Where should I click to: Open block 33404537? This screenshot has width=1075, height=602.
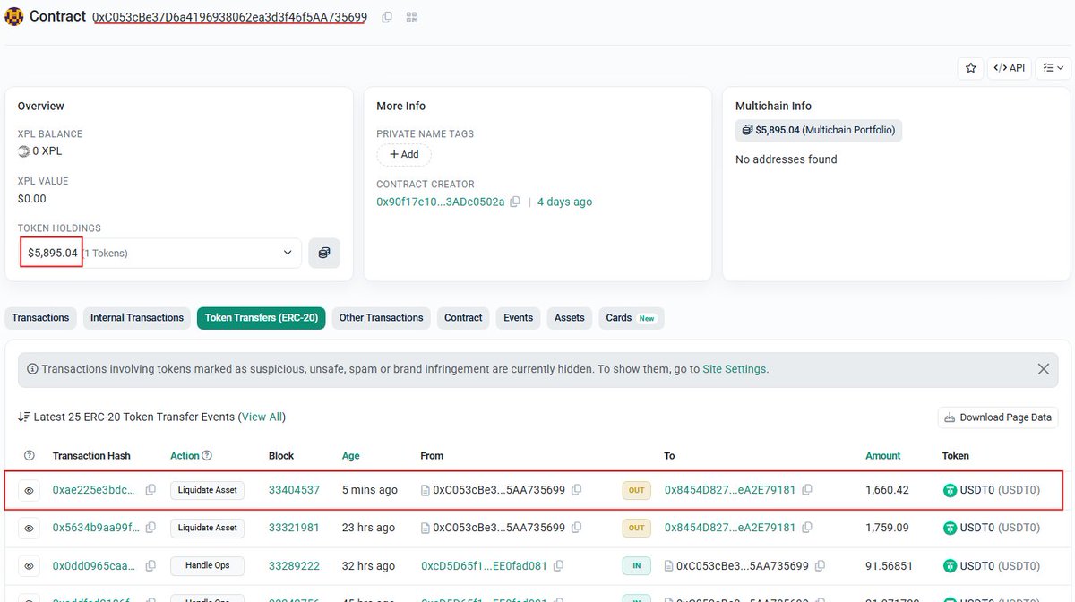click(294, 490)
